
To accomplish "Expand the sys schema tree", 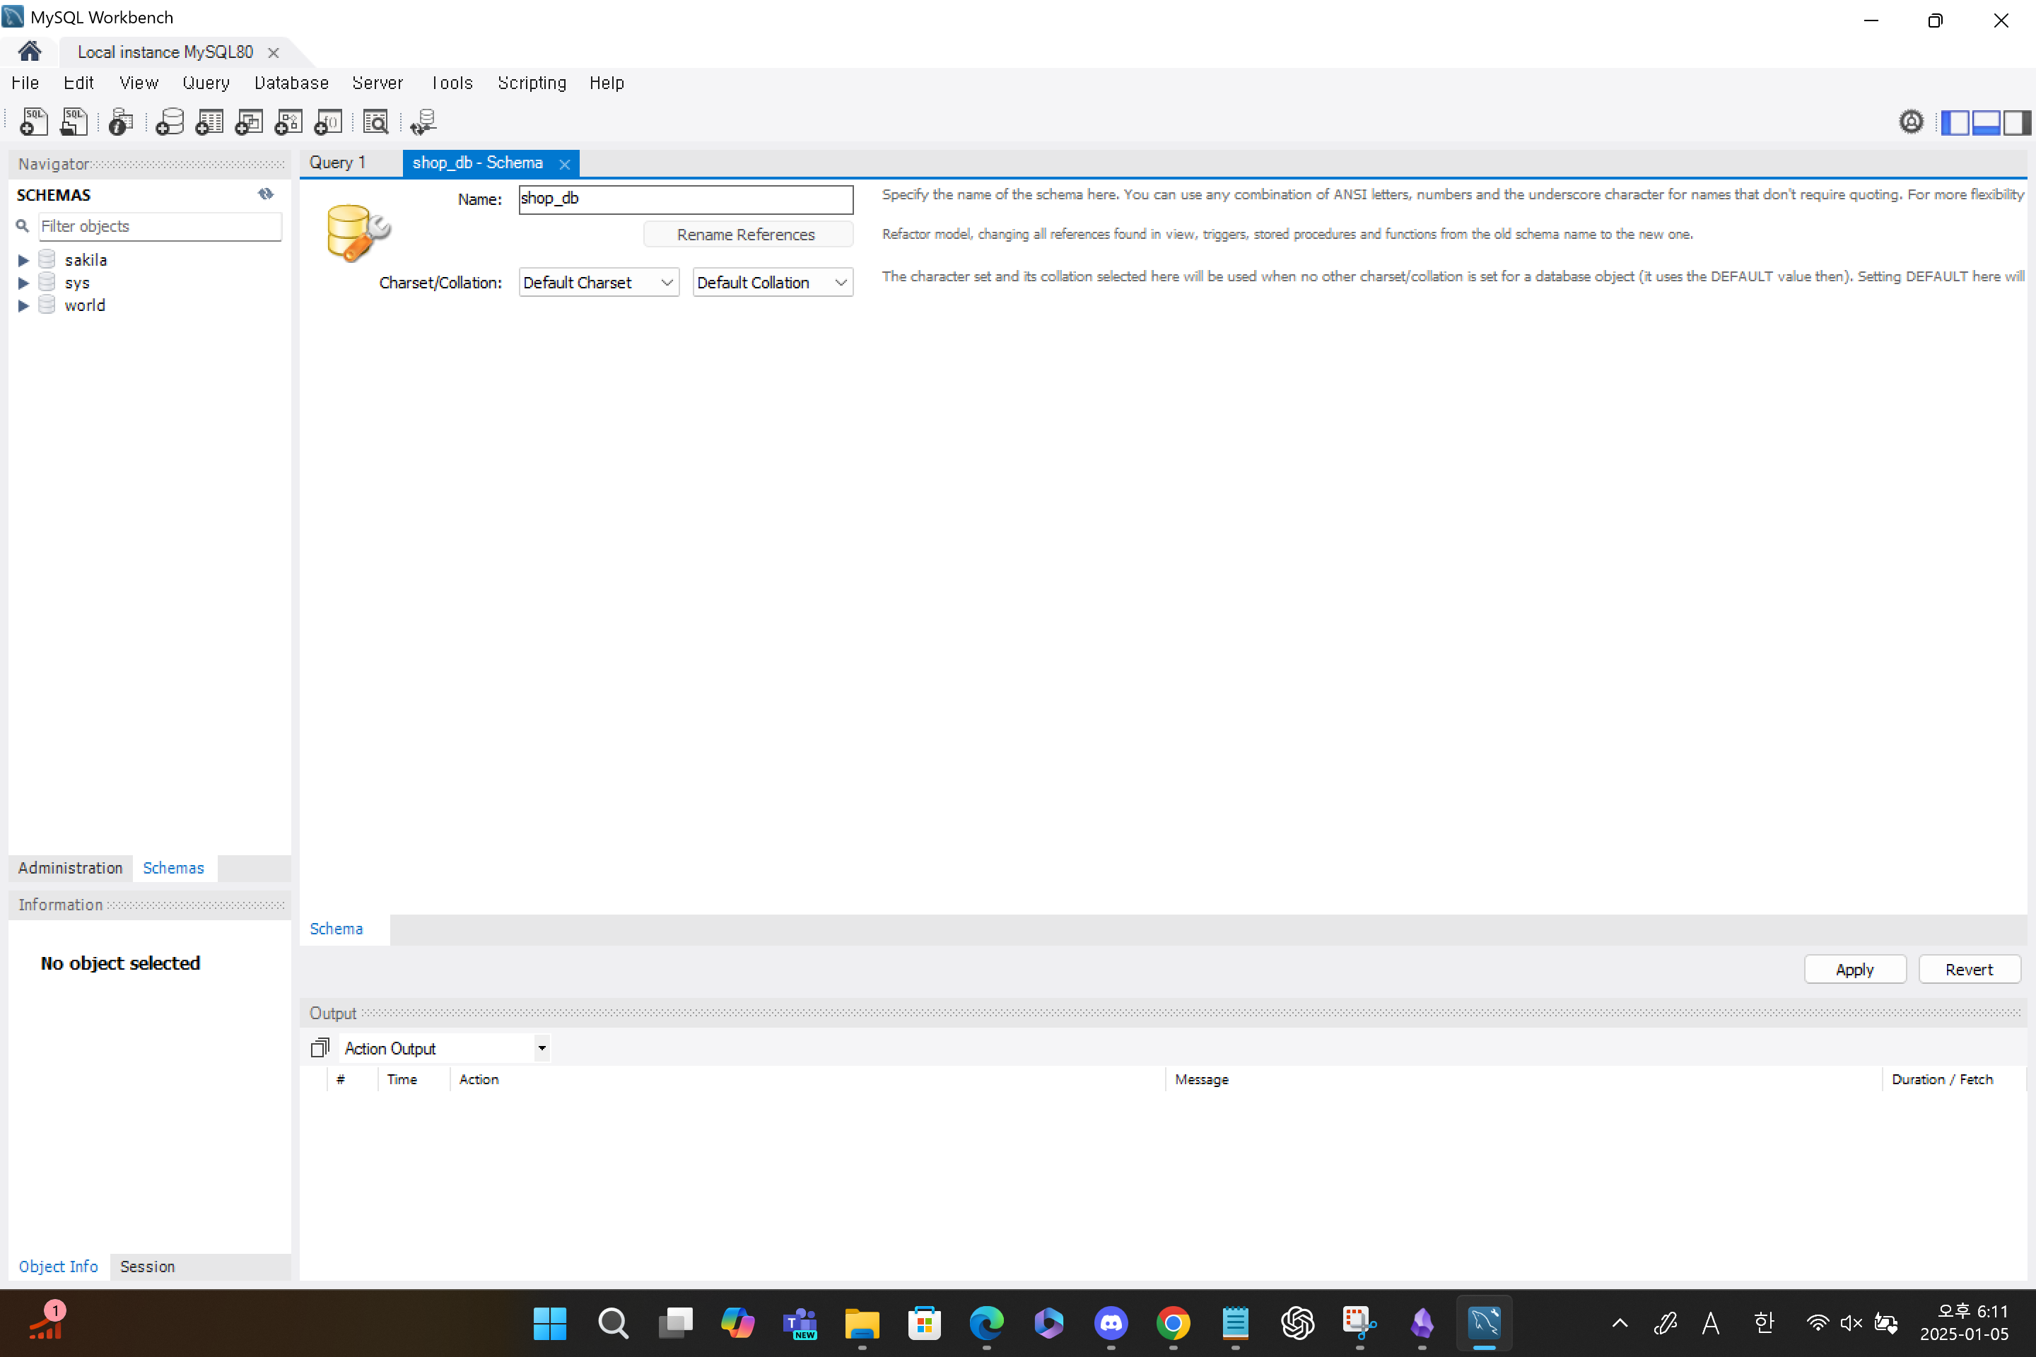I will tap(23, 282).
